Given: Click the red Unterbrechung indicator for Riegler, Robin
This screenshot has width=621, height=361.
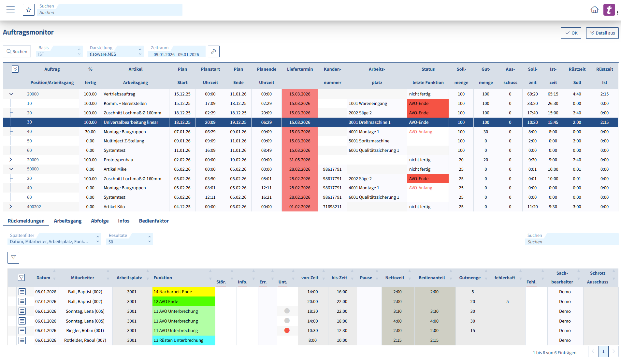Looking at the screenshot, I should tap(287, 330).
